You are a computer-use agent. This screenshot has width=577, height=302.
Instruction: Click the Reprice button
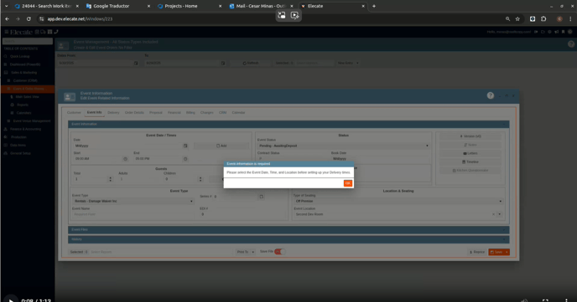477,252
